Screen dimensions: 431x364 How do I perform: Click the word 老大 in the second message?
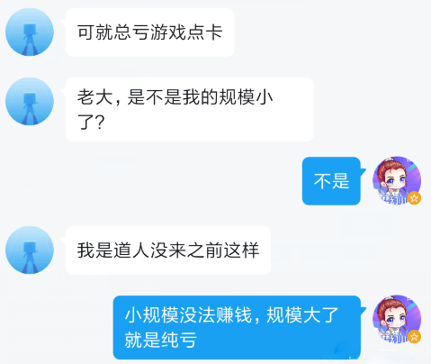tap(94, 97)
